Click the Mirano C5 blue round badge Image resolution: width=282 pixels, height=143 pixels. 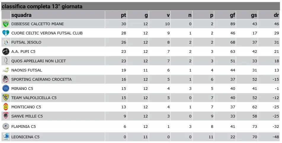6,88
